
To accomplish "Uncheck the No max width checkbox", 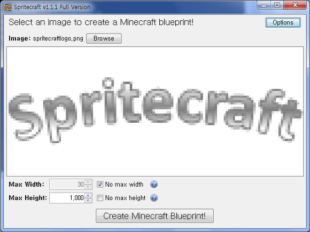I will [100, 185].
